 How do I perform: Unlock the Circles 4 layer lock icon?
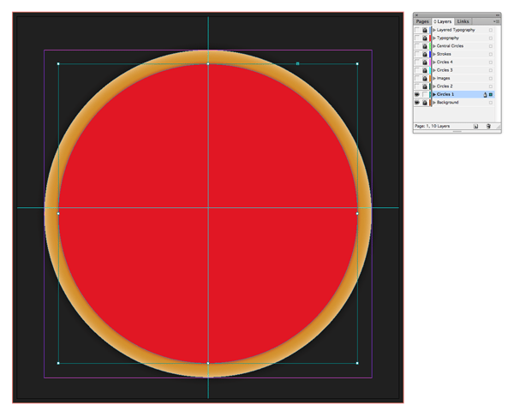[x=425, y=62]
